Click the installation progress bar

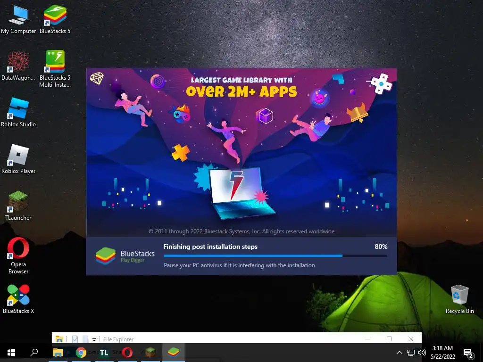point(275,256)
